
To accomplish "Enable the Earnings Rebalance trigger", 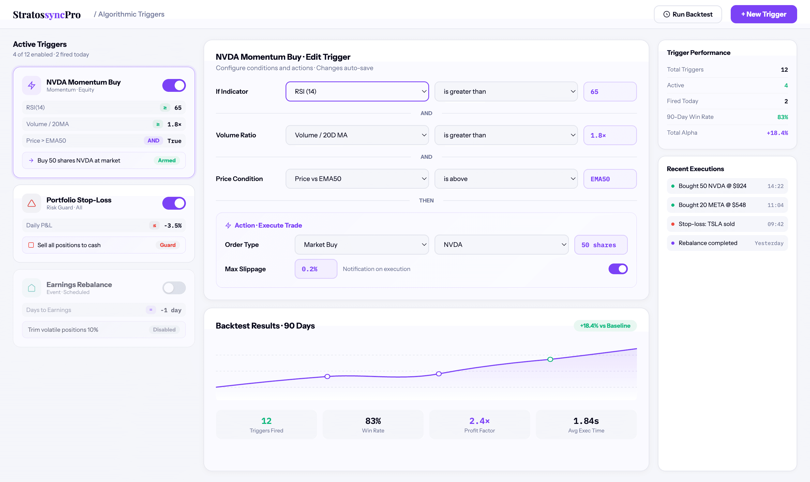I will coord(174,288).
